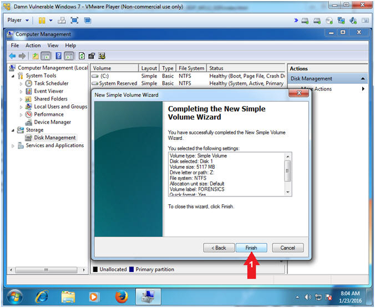
Task: Collapse the Disk Management actions section
Action: click(363, 78)
